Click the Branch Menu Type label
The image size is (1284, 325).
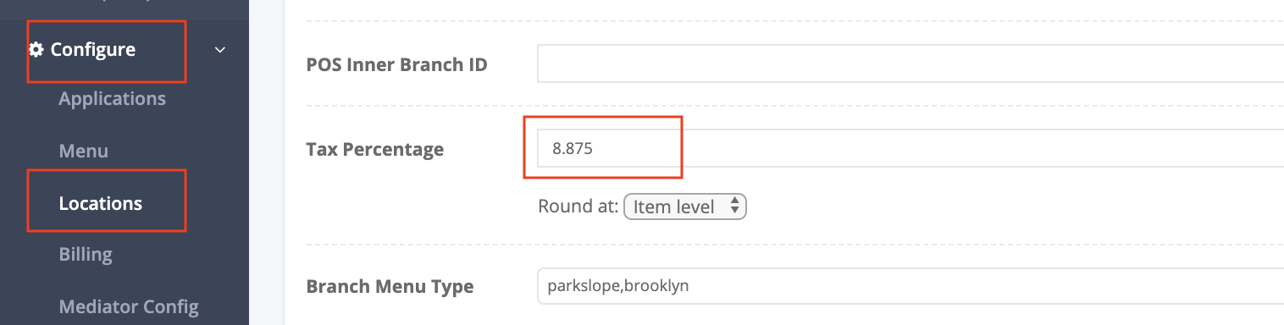pyautogui.click(x=390, y=287)
